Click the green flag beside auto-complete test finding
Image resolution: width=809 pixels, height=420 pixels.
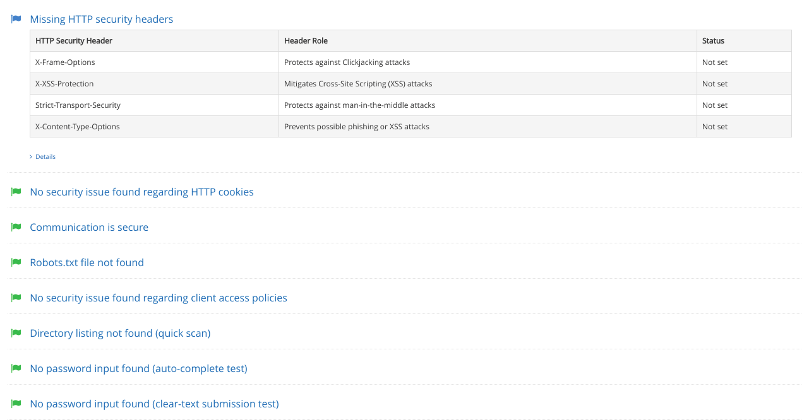point(16,368)
